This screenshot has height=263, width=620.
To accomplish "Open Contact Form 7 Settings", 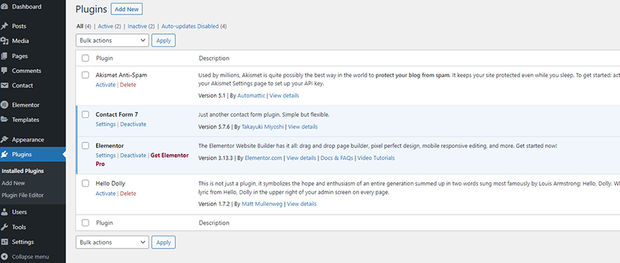I will (105, 124).
